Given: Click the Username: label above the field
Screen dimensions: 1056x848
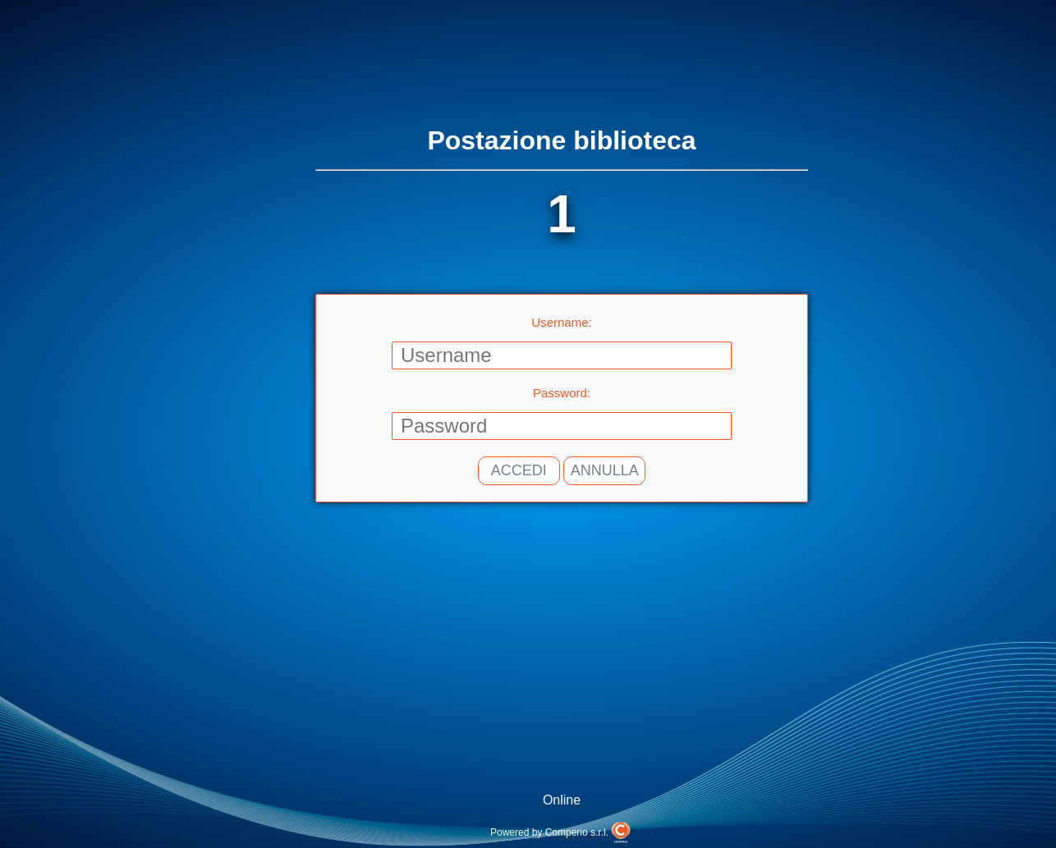Looking at the screenshot, I should click(x=561, y=322).
